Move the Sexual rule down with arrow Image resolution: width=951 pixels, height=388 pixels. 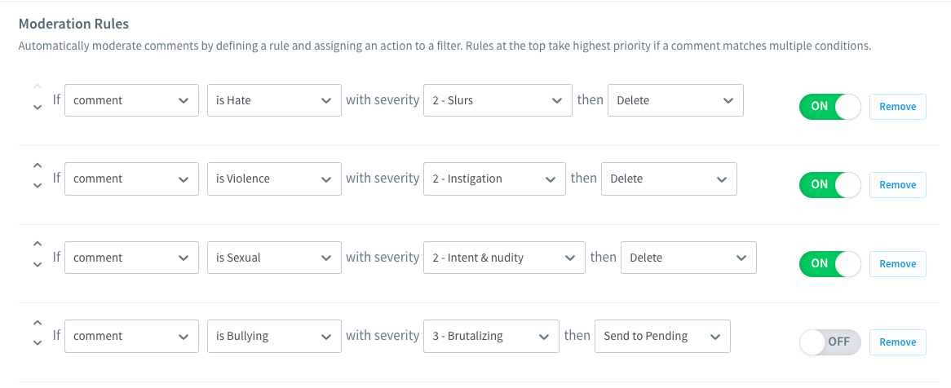pos(38,265)
